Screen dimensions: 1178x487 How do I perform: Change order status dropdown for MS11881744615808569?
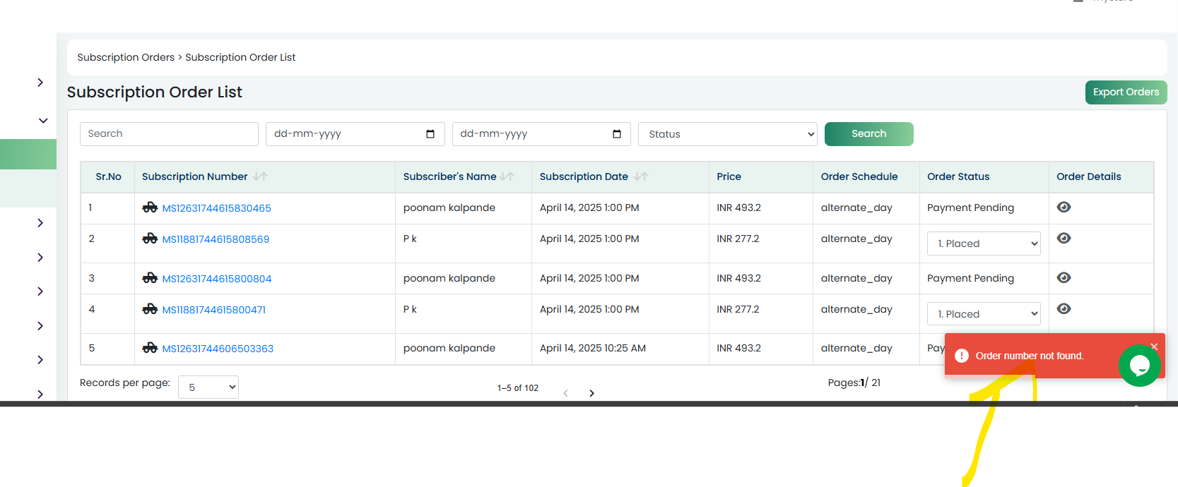[x=984, y=243]
